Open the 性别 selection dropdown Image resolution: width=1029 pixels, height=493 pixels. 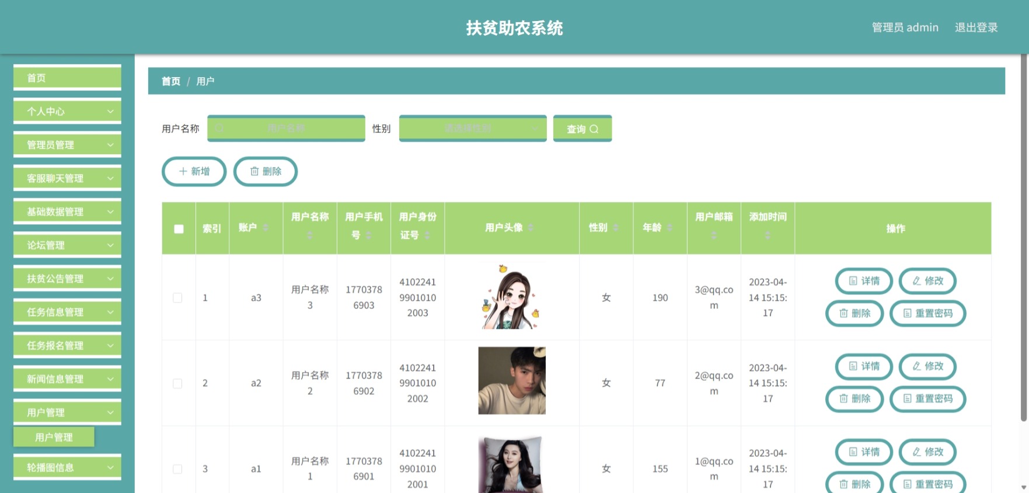[x=473, y=129]
